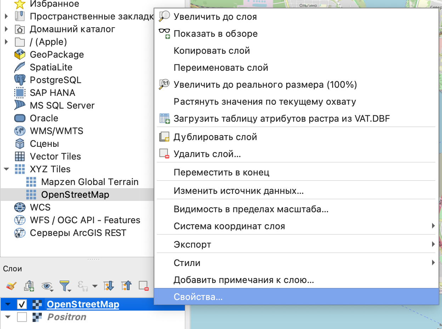
Task: Collapse the XYZ Tiles tree node
Action: click(x=6, y=169)
